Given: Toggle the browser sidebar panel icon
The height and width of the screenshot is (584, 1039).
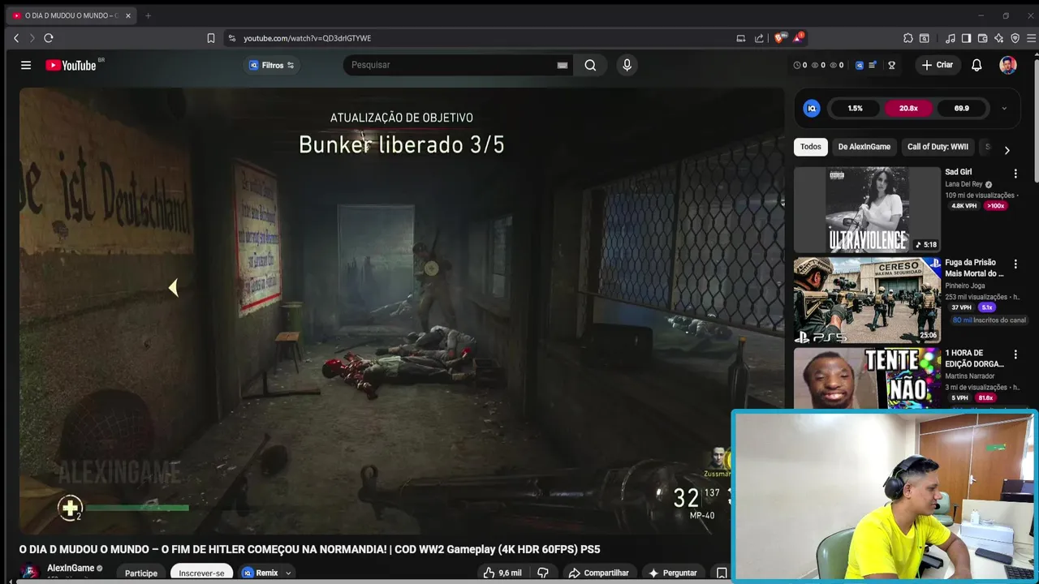Looking at the screenshot, I should coord(966,38).
